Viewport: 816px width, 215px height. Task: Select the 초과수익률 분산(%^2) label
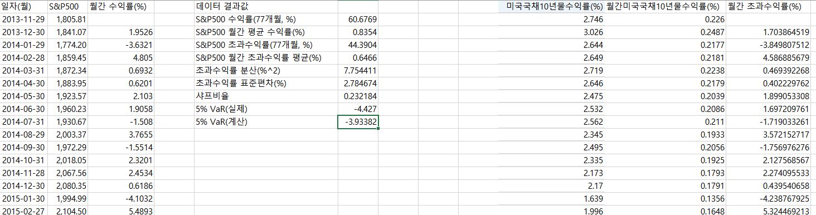tap(266, 71)
